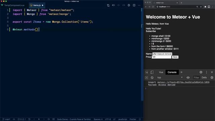
Task: Click the compare changes icon in the editor toolbar
Action: tap(108, 5)
